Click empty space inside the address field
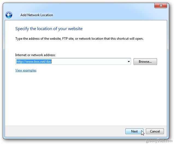 [x=90, y=62]
